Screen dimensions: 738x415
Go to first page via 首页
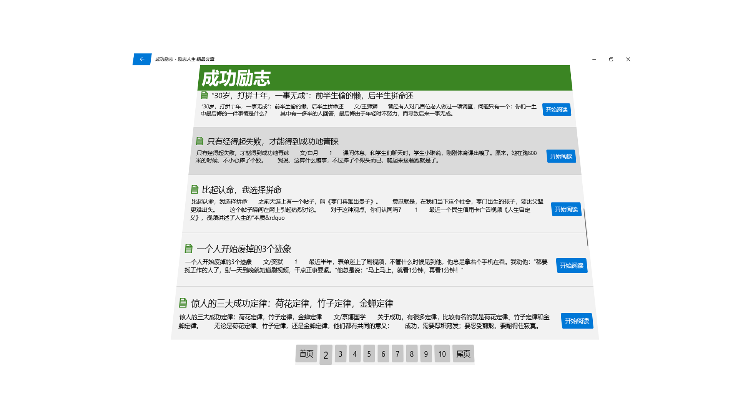306,354
